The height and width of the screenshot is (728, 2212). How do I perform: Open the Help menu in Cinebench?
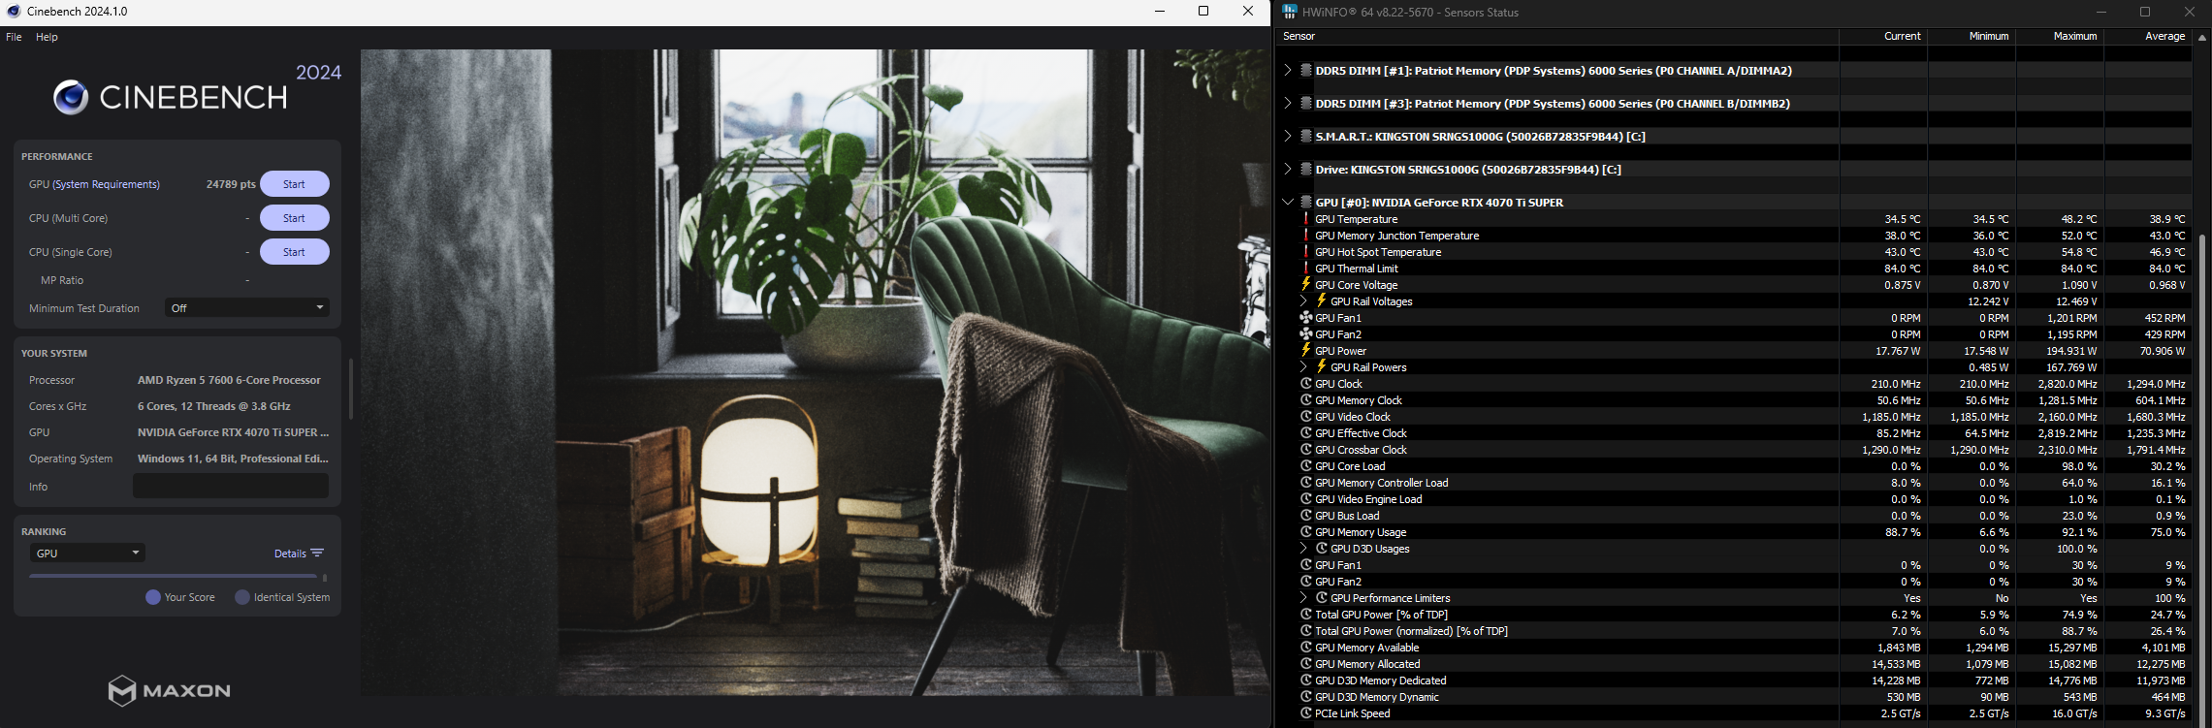point(47,37)
